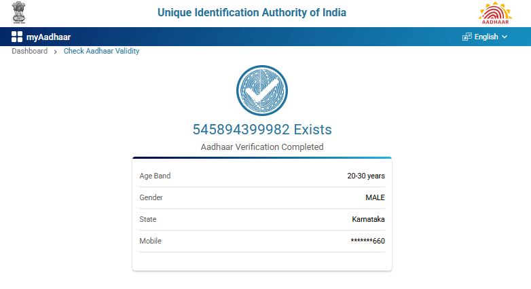The width and height of the screenshot is (531, 289).
Task: Click the myAadhaar header label
Action: point(48,37)
